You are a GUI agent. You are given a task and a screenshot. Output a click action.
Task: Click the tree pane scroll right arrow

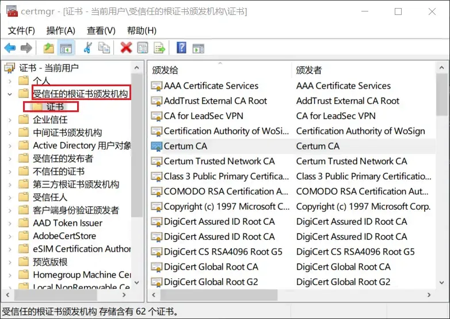(124, 295)
